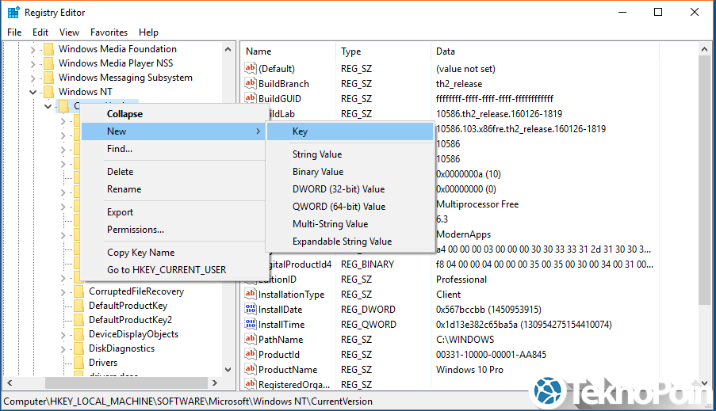
Task: Open the Edit menu
Action: tap(40, 32)
